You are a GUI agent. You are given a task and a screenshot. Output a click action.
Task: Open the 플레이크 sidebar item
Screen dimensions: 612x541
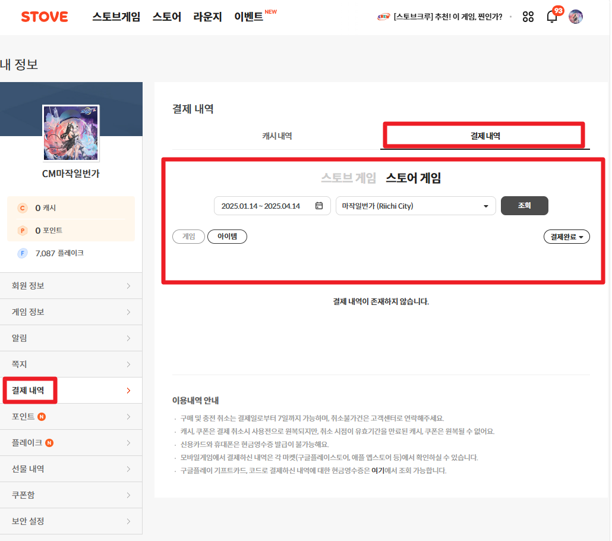coord(71,443)
